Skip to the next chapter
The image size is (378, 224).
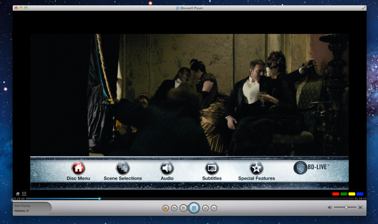pos(214,208)
